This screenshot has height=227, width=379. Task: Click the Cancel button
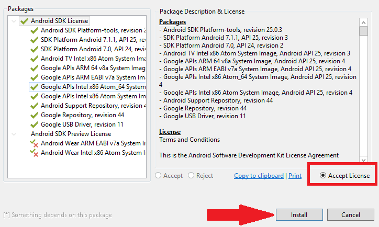click(x=351, y=214)
